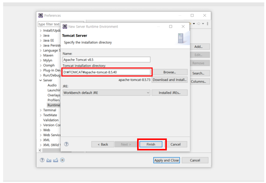This screenshot has width=266, height=183.
Task: Expand the TextMate tree node
Action: point(41,115)
